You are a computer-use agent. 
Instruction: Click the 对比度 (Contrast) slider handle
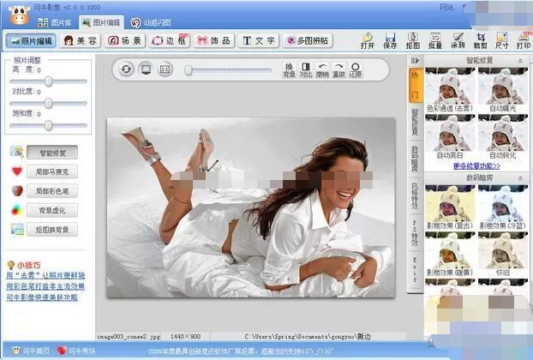click(49, 104)
